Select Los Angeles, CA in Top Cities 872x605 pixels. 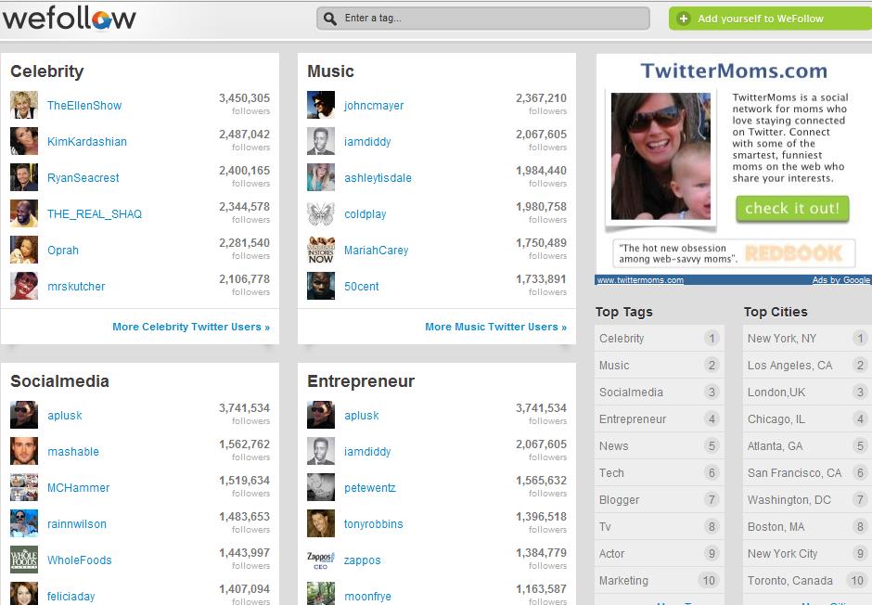coord(807,366)
